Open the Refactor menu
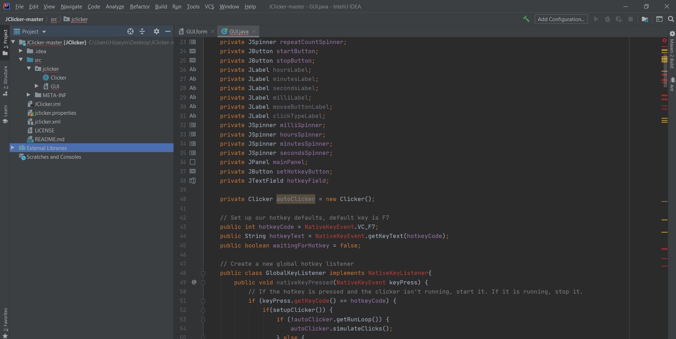Screen dimensions: 676x339 point(140,7)
